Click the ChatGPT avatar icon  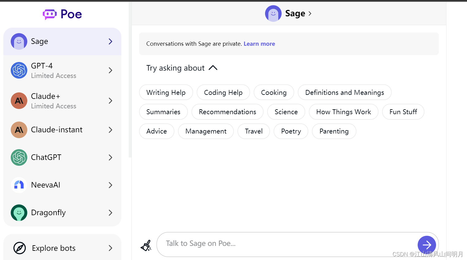[x=19, y=157]
